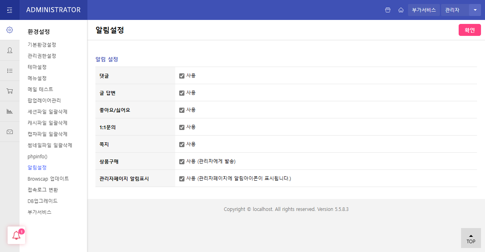Image resolution: width=485 pixels, height=252 pixels.
Task: Open the shopping cart sidebar icon
Action: coord(10,91)
